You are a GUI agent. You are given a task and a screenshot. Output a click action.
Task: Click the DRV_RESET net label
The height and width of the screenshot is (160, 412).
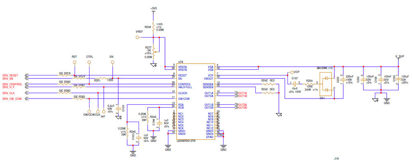(x=10, y=75)
